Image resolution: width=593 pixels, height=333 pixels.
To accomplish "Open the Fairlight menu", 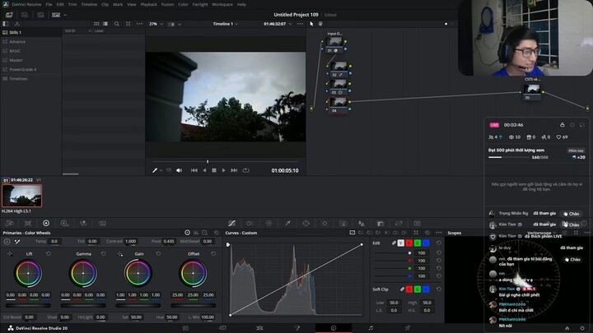I will [200, 5].
